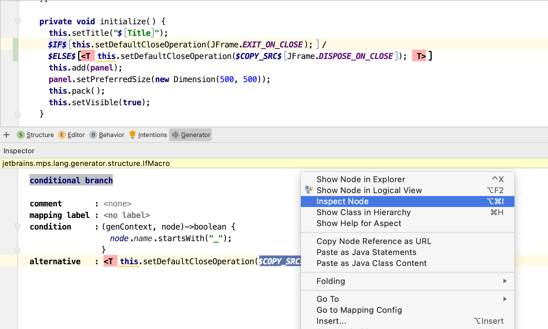Click the fold marker beside initialize method
Image resolution: width=548 pixels, height=329 pixels.
[x=18, y=21]
